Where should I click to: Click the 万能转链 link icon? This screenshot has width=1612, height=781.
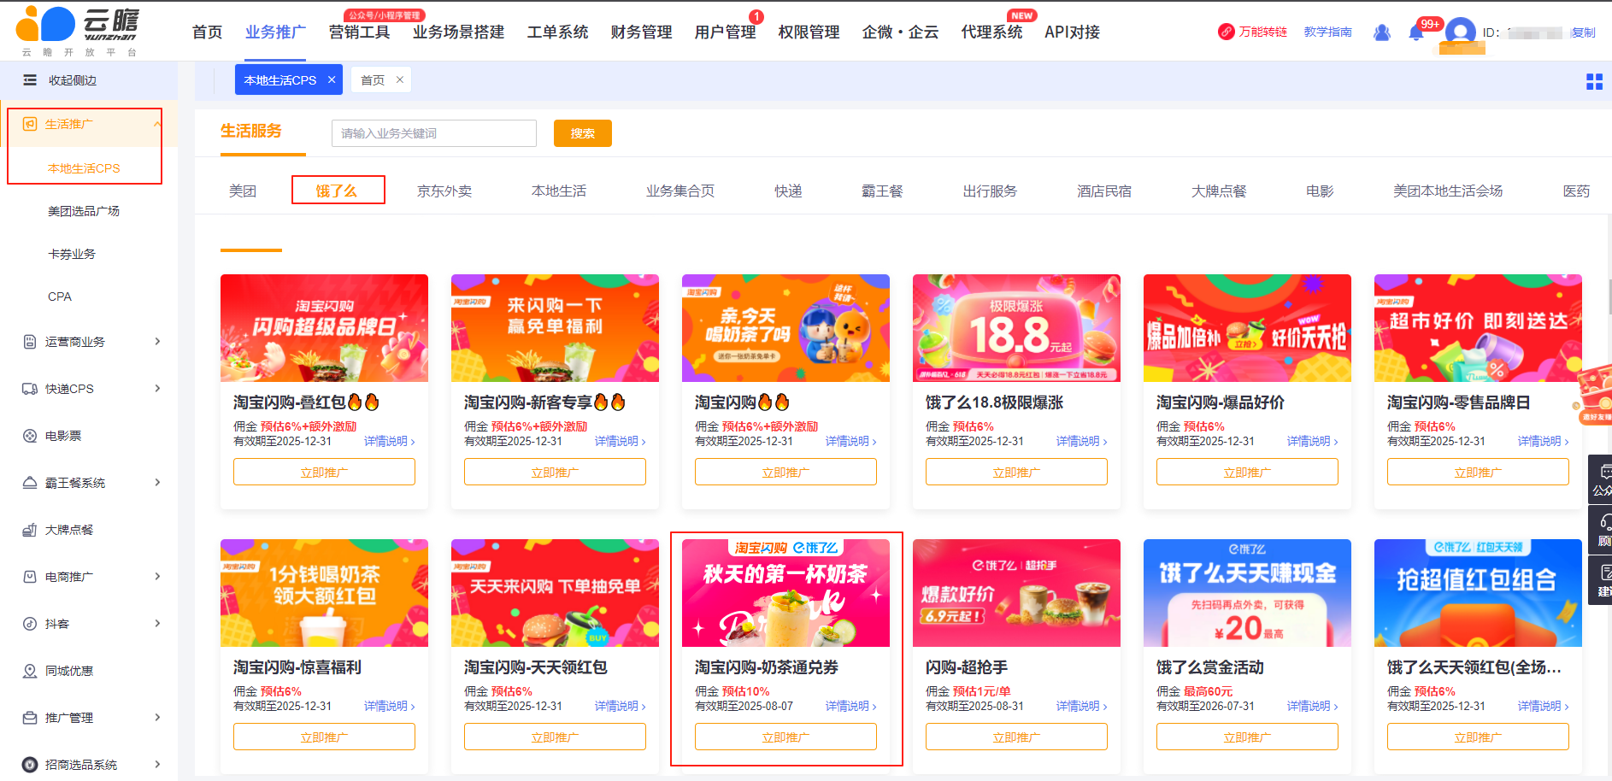tap(1227, 32)
